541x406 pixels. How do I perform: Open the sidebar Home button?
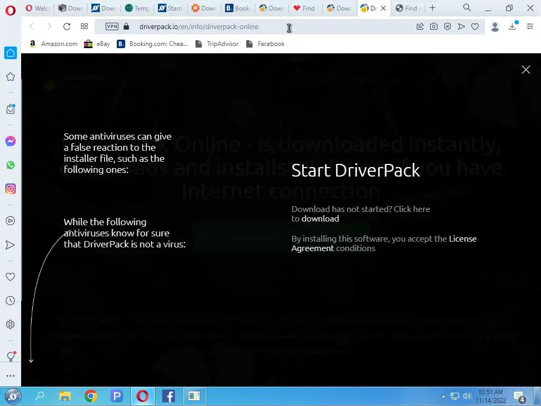tap(11, 53)
